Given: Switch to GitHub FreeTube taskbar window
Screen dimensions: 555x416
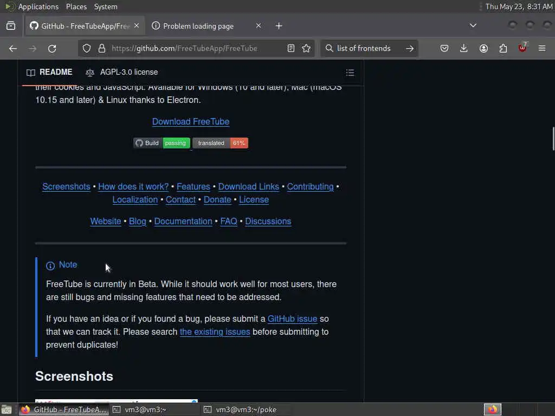Looking at the screenshot, I should [64, 409].
